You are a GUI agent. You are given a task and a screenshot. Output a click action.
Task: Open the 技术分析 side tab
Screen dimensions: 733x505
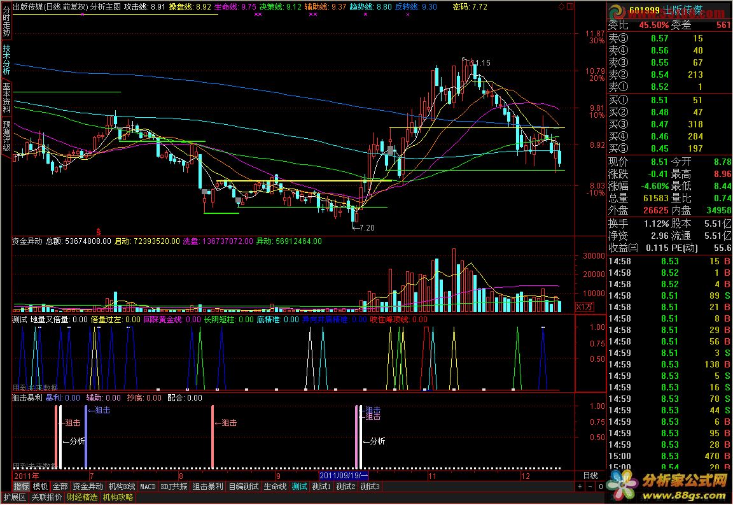tap(6, 59)
